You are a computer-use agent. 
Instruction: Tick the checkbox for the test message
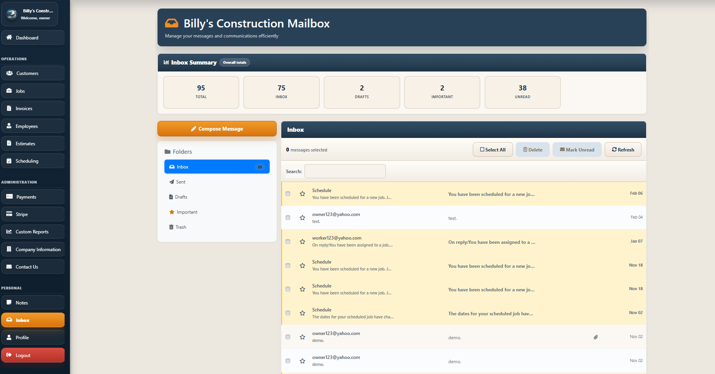(288, 218)
